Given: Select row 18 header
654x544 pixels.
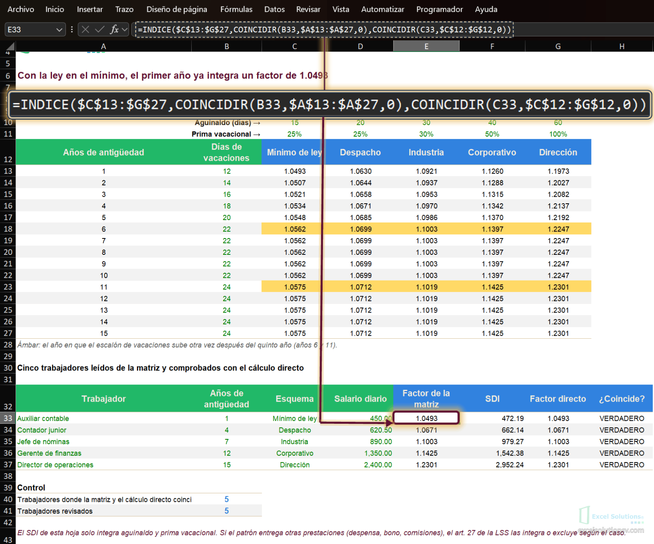Looking at the screenshot, I should click(x=8, y=229).
